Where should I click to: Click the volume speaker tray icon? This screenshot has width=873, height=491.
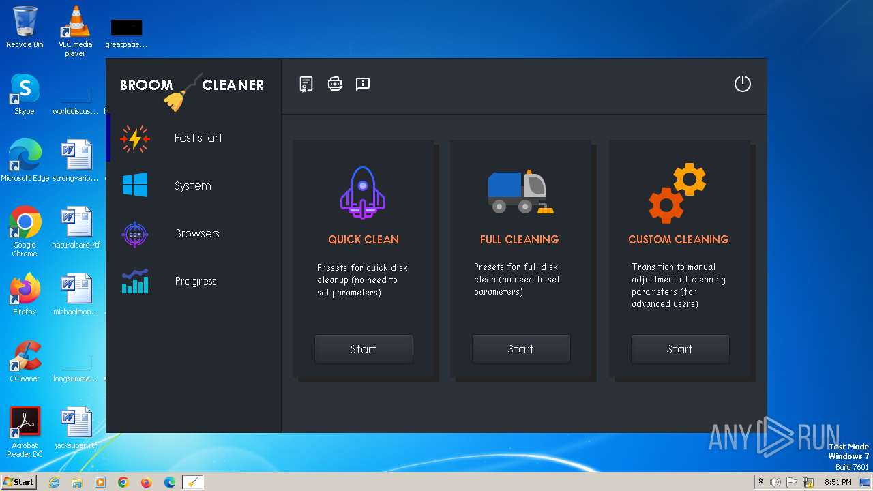point(775,482)
